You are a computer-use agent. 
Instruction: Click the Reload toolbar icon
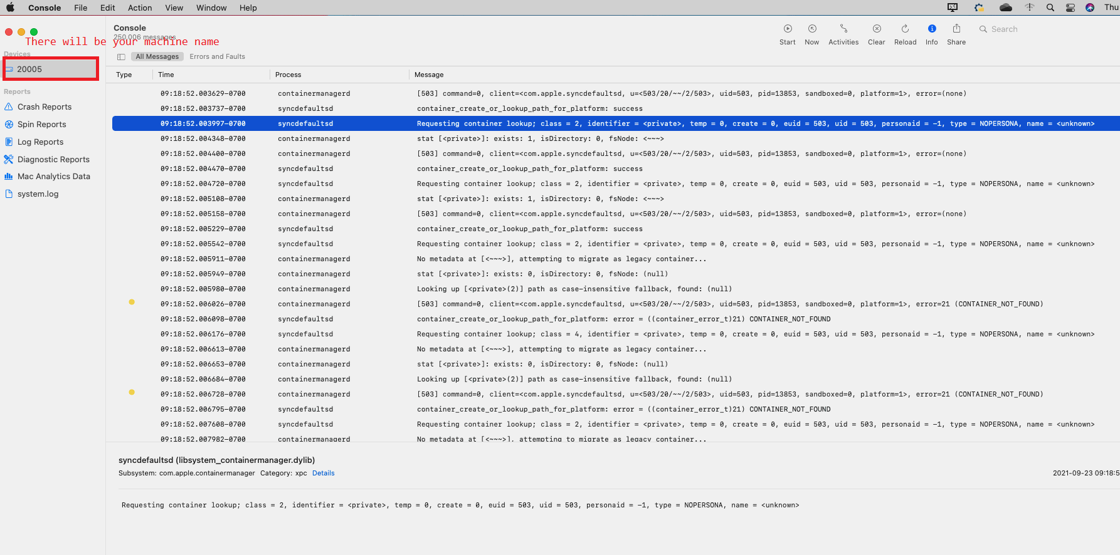905,29
